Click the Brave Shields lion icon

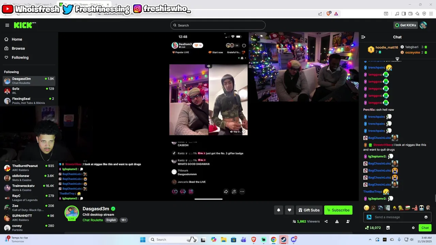[329, 14]
